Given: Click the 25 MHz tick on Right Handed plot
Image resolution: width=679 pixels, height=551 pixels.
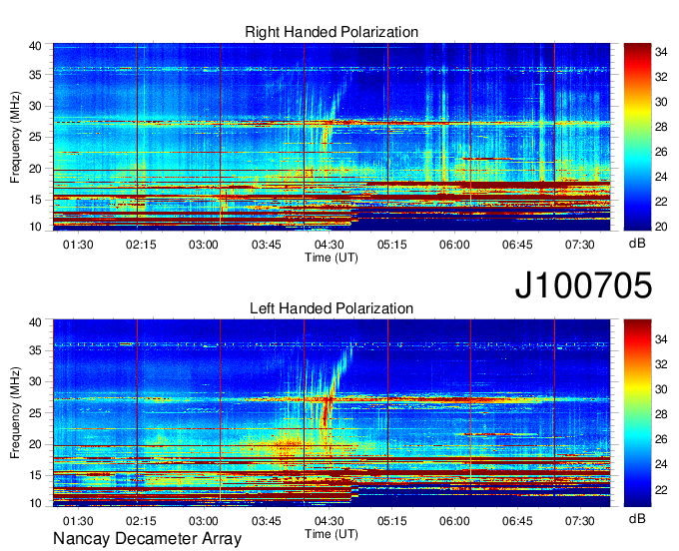Looking at the screenshot, I should click(35, 137).
